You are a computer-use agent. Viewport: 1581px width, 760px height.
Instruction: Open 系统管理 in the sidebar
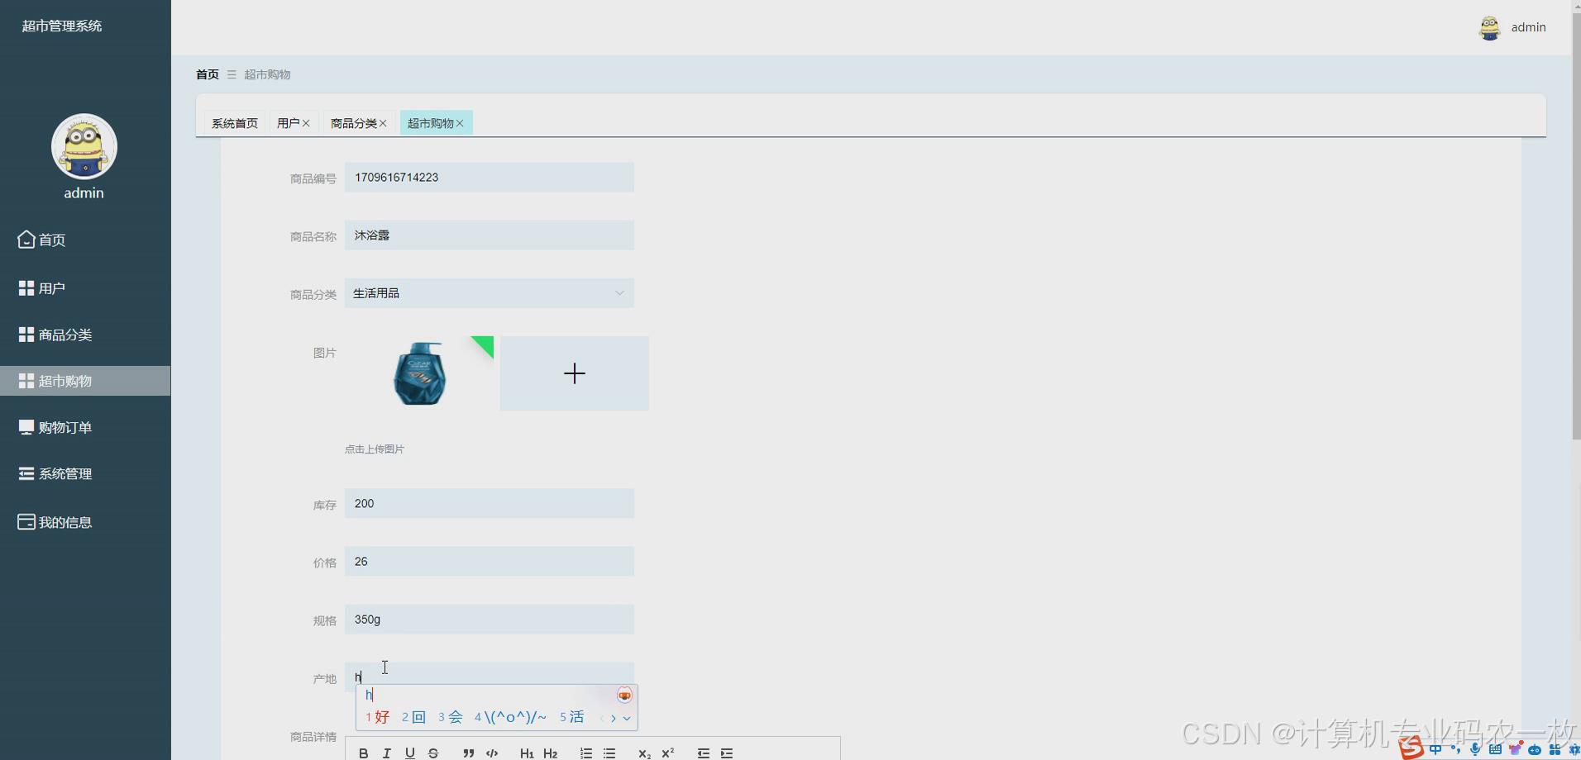85,473
